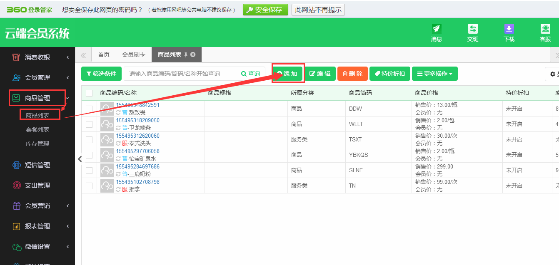This screenshot has width=559, height=265.
Task: Click the 安全保存 button
Action: pyautogui.click(x=265, y=10)
